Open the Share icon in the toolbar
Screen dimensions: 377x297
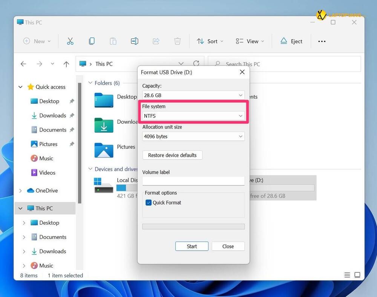pyautogui.click(x=156, y=41)
